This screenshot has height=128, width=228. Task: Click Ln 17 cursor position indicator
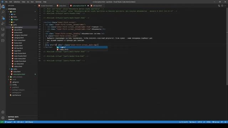tap(183, 122)
